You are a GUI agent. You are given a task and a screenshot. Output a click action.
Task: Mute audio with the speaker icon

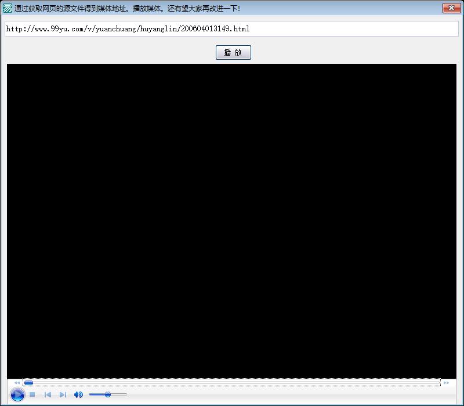pyautogui.click(x=78, y=394)
